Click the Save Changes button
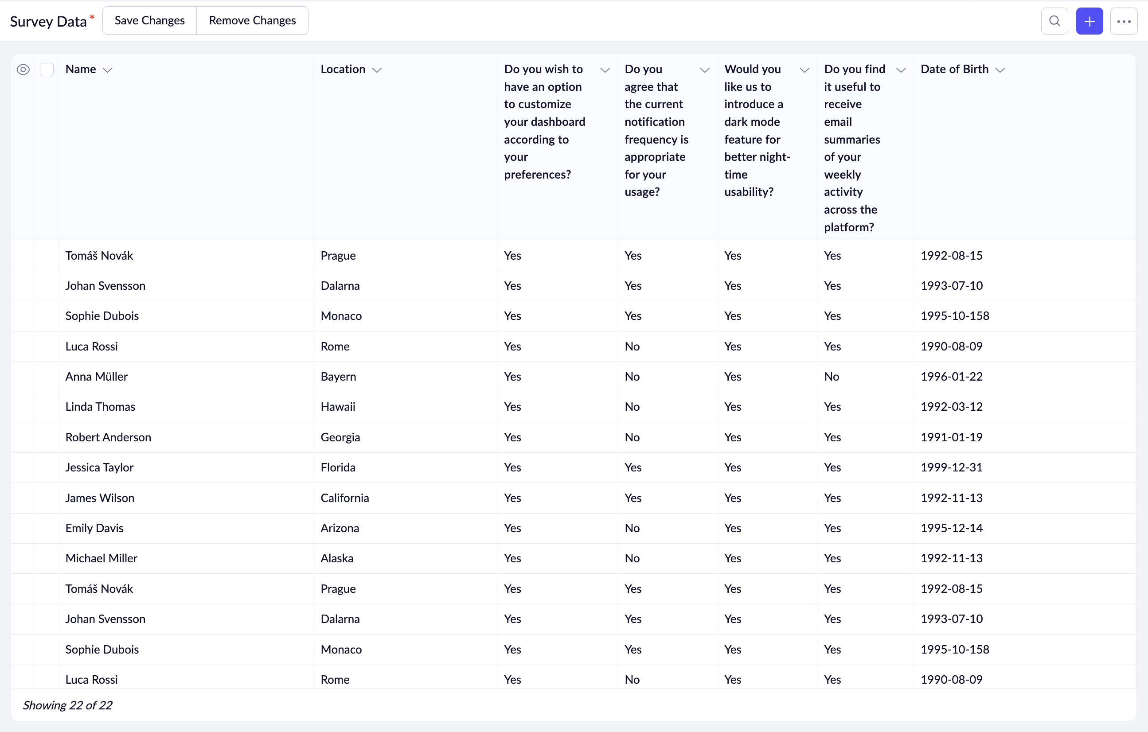1148x732 pixels. [x=149, y=20]
